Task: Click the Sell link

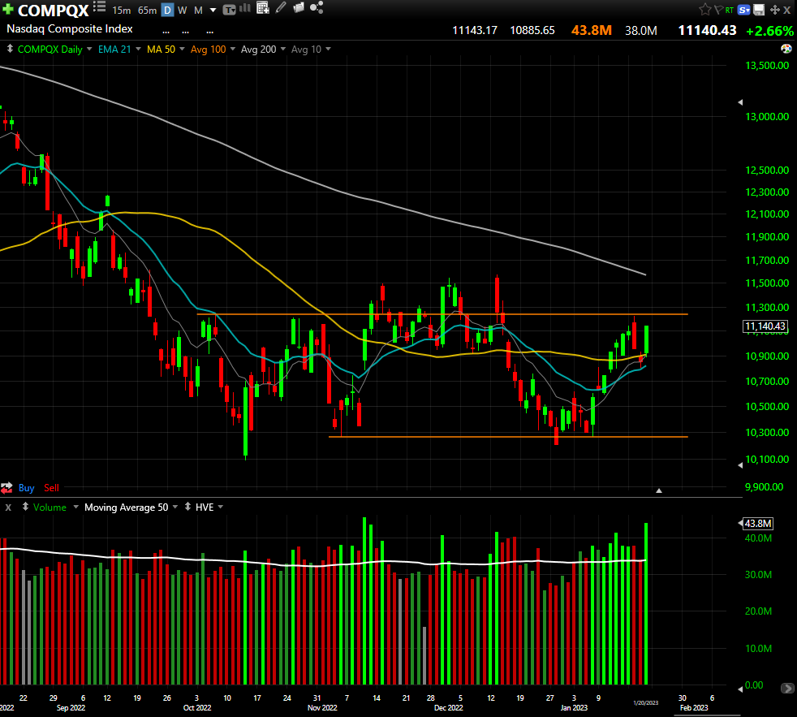Action: [51, 488]
